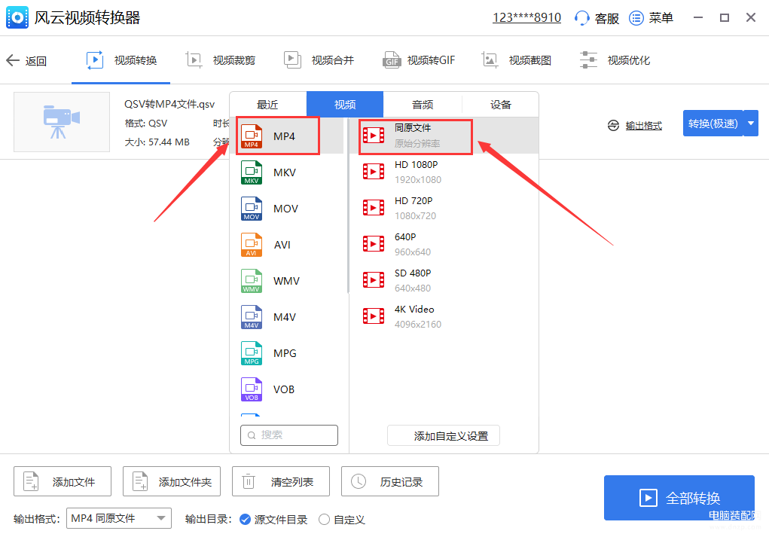The height and width of the screenshot is (537, 769).
Task: Select the 原始分辨率 subtitle text
Action: click(417, 144)
